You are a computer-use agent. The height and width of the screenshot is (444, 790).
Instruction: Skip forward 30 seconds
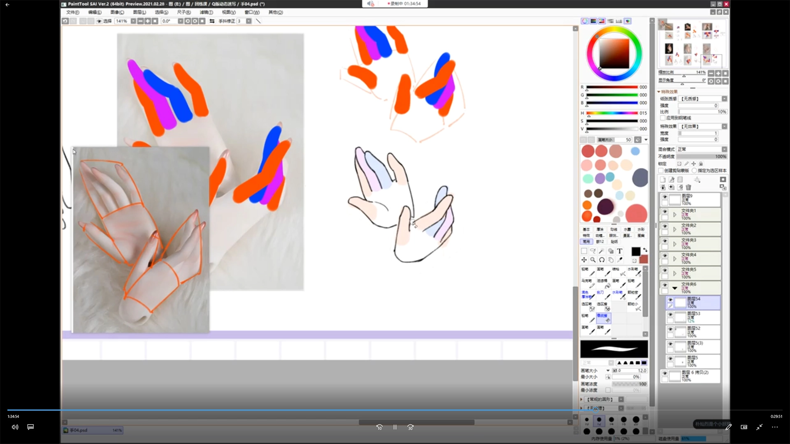410,427
